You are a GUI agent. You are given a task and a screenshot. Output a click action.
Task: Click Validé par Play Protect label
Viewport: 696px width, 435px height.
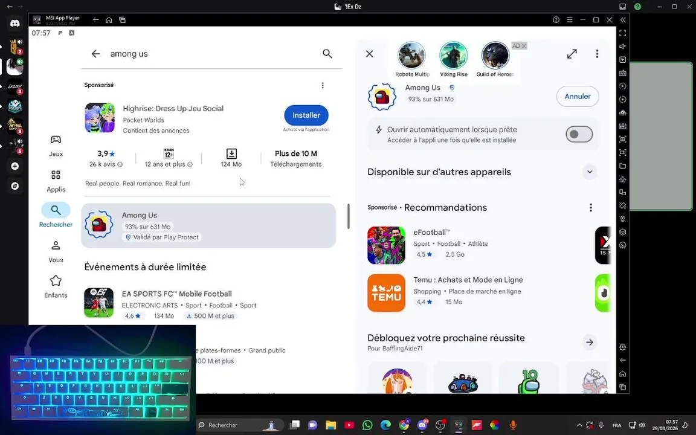(x=162, y=237)
